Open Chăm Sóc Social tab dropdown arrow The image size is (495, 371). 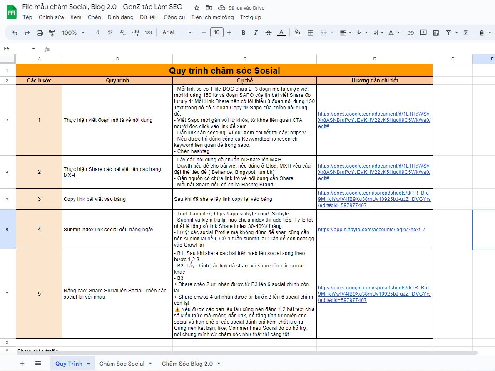pos(150,364)
